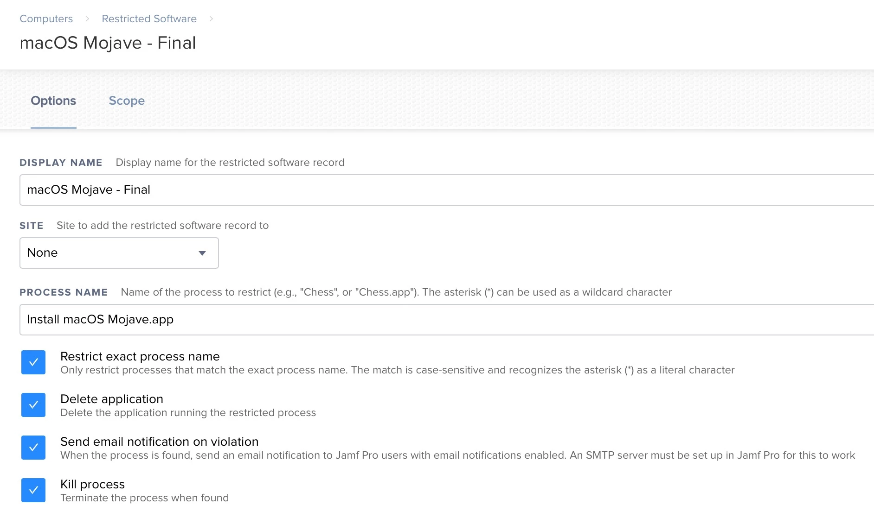Uncheck Restrict exact process name checkbox
The image size is (874, 518).
[33, 362]
